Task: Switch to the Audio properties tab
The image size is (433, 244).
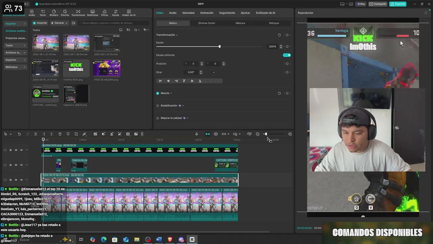Action: [173, 13]
